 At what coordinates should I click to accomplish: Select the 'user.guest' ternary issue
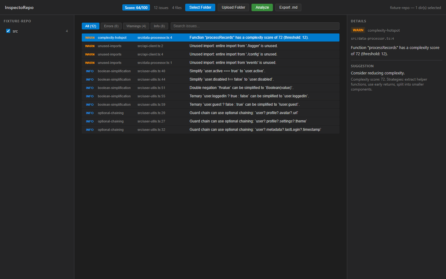[x=211, y=104]
